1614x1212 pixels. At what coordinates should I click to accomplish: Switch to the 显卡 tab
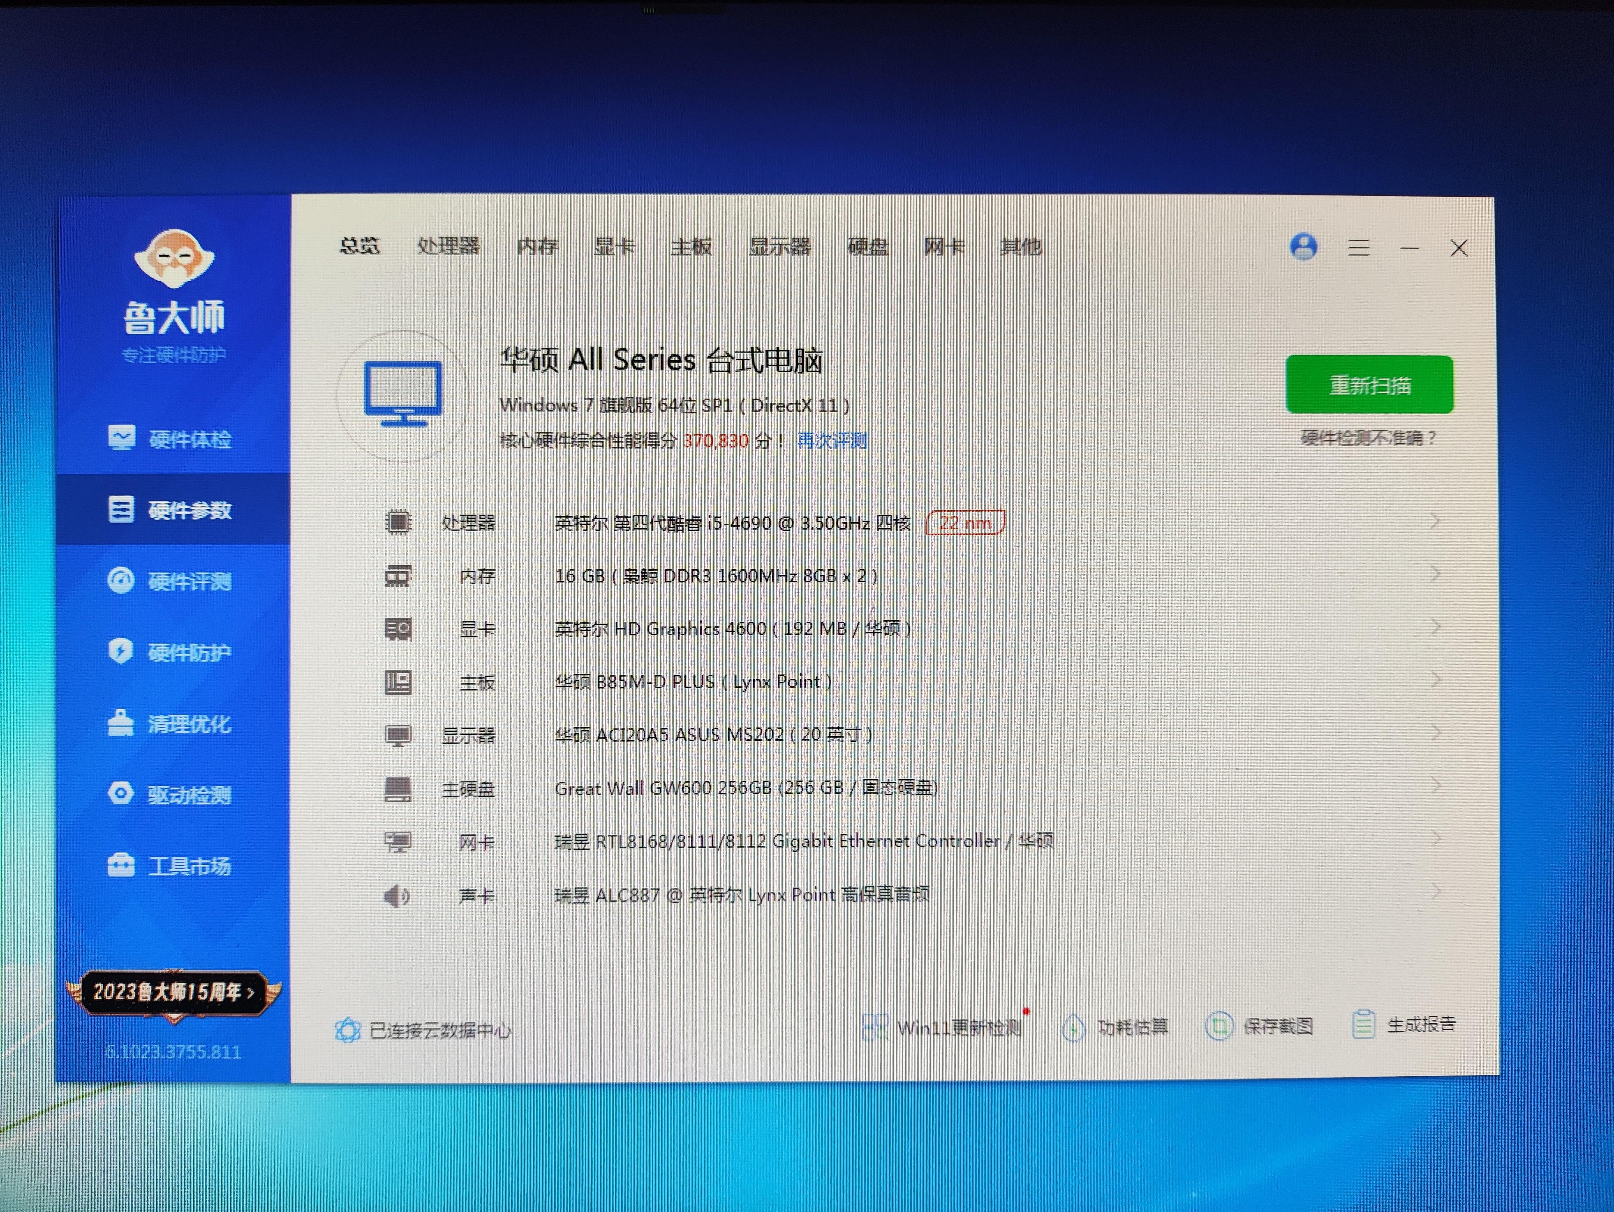click(x=614, y=247)
